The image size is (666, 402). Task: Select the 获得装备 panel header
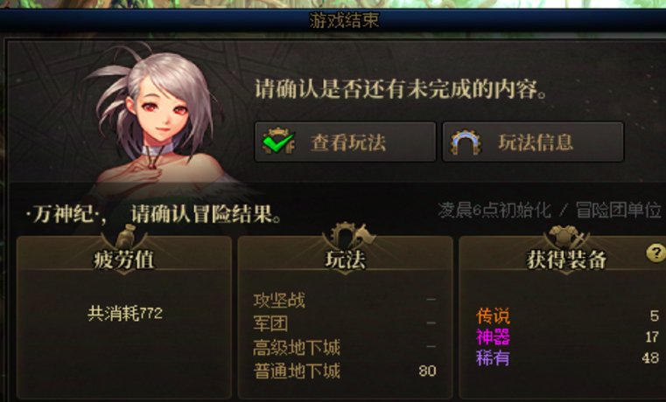click(566, 259)
